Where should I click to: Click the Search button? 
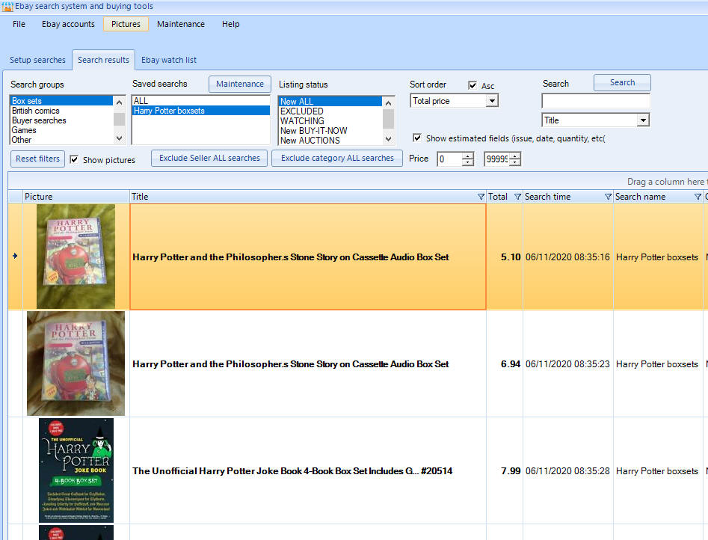click(622, 83)
